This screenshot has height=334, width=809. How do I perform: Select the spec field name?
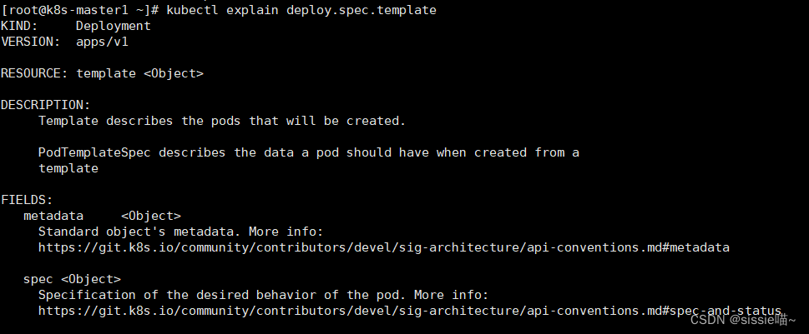click(x=38, y=279)
